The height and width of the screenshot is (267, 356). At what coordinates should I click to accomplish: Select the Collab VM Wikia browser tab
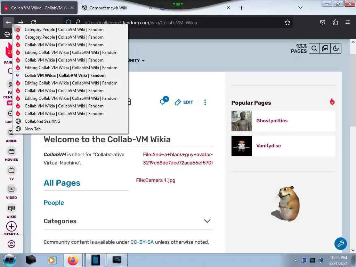[39, 8]
